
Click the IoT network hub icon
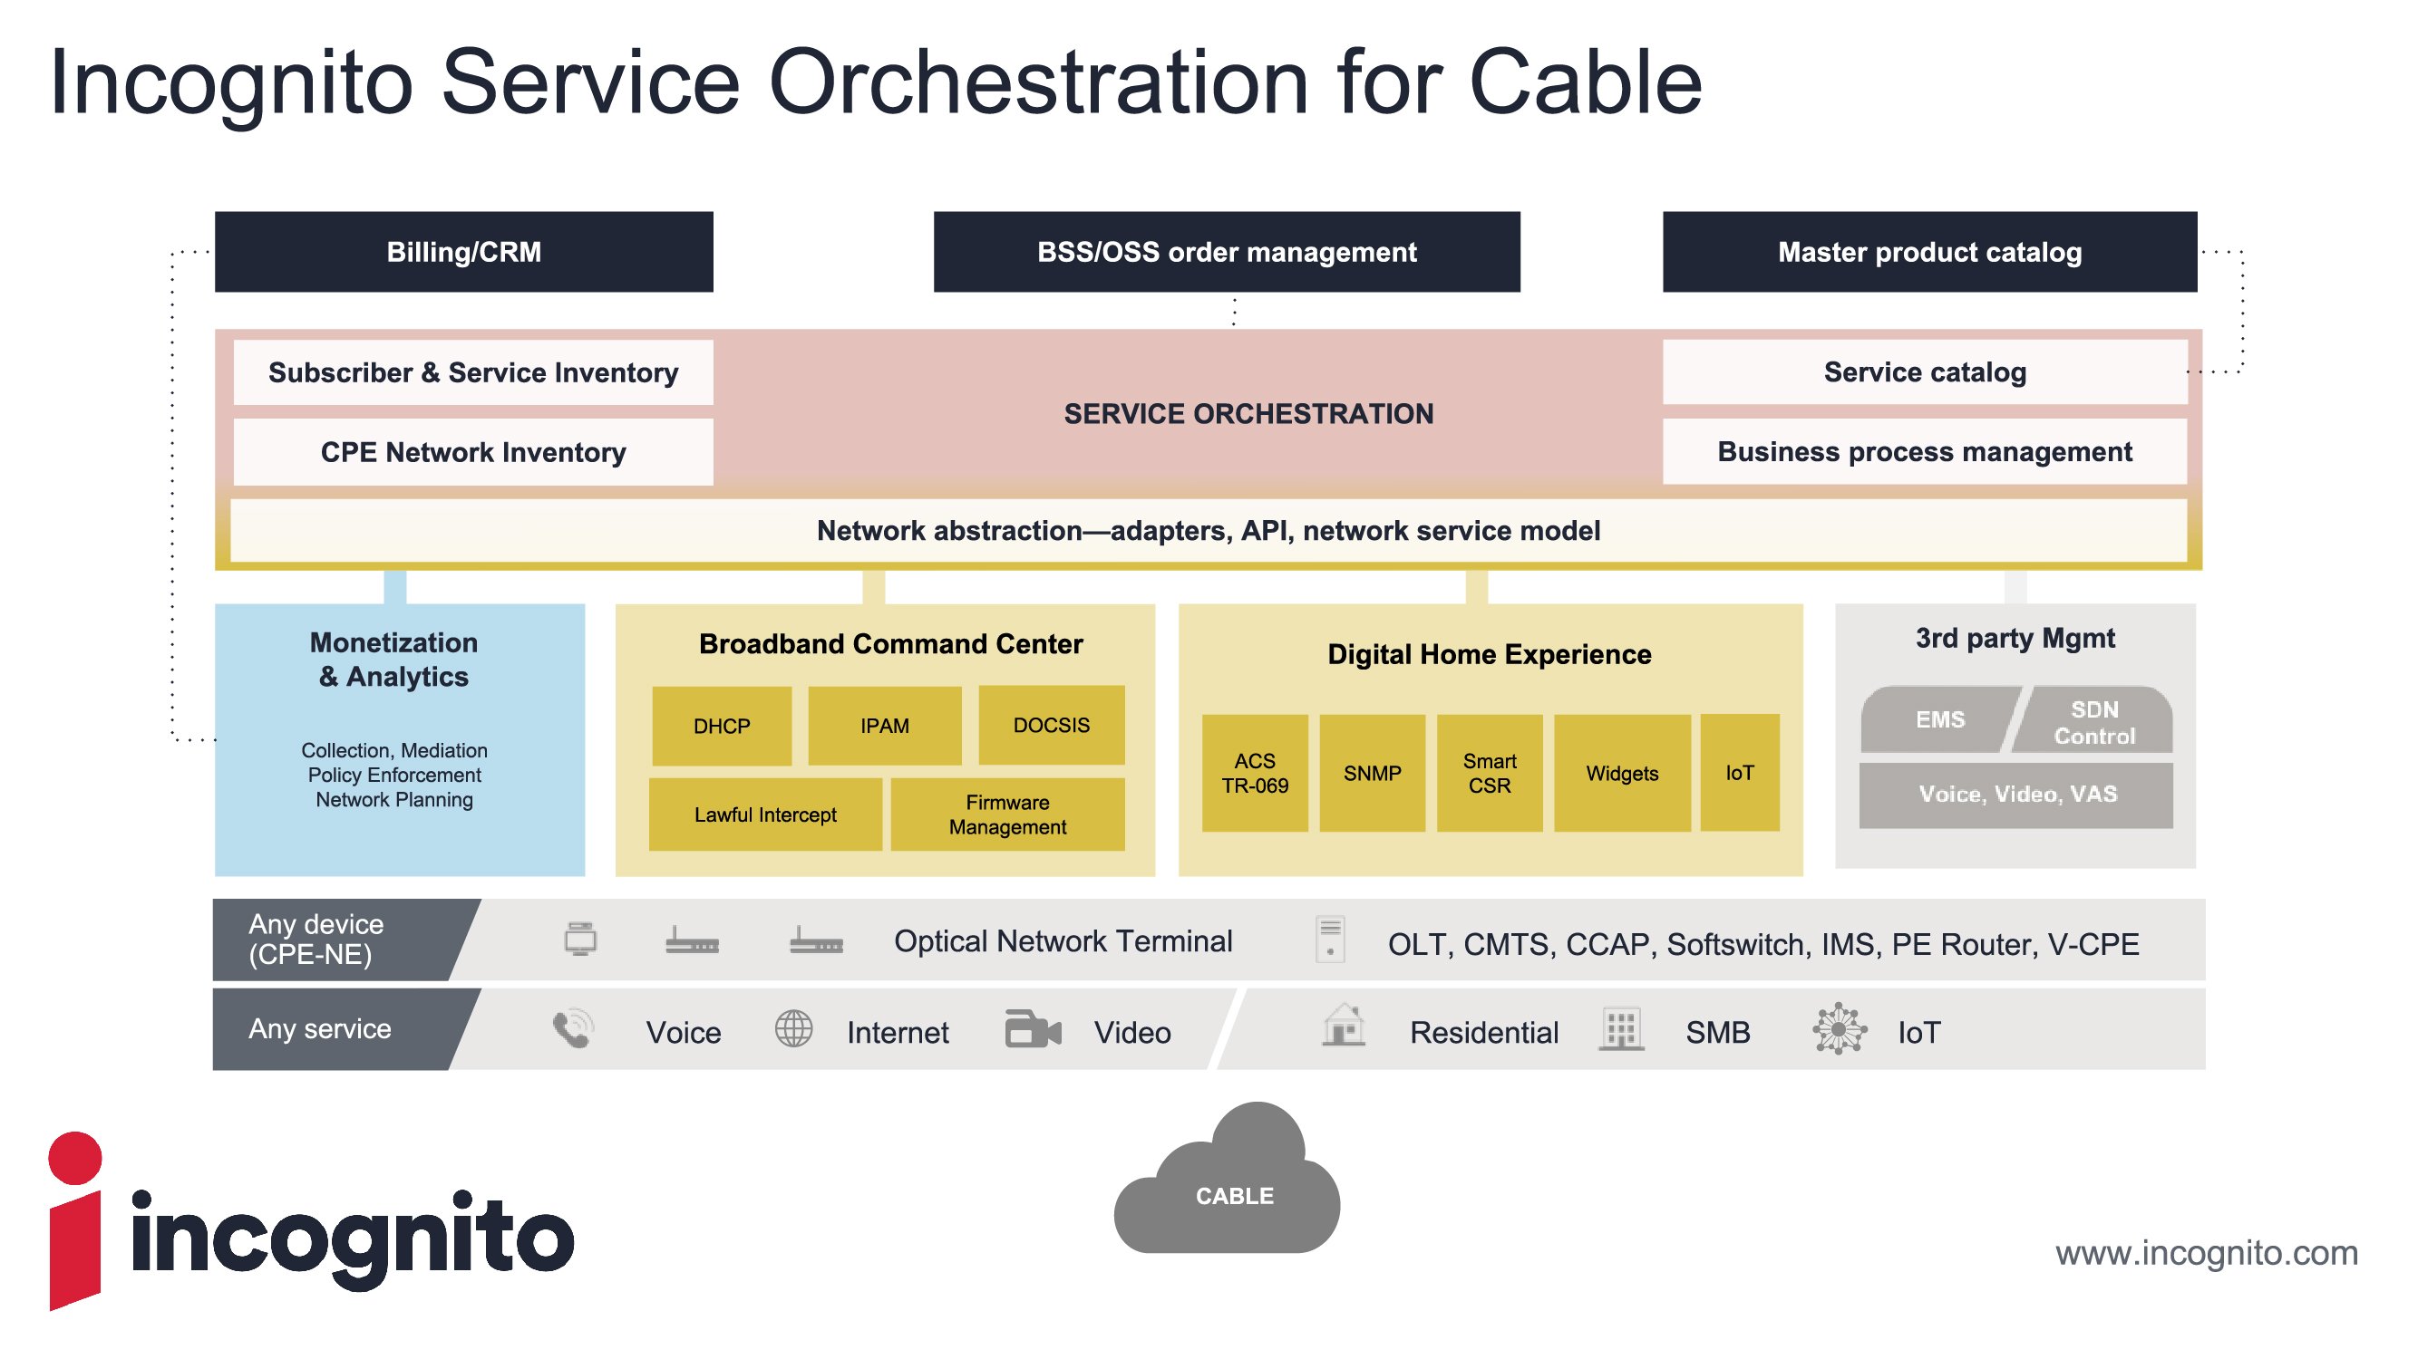pos(1839,1030)
